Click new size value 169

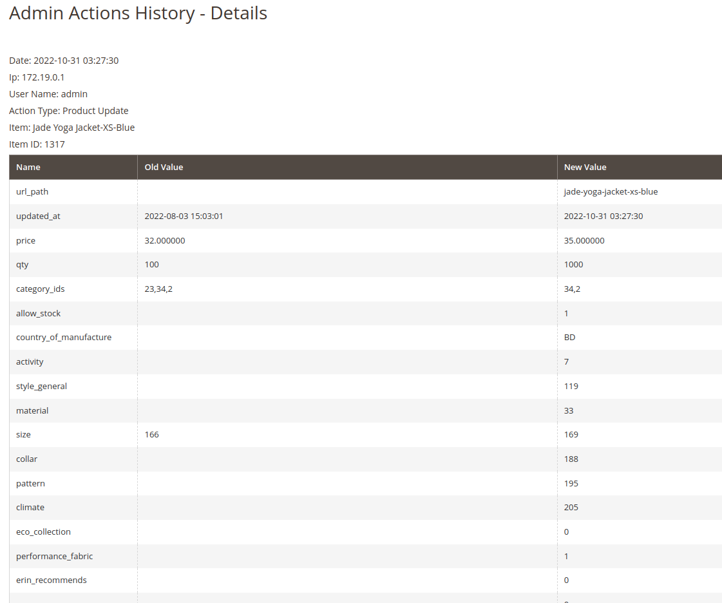571,434
